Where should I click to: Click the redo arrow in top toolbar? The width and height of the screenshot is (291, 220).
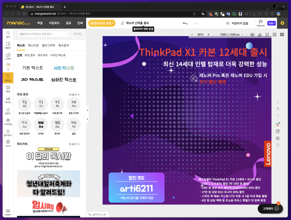tap(196, 23)
